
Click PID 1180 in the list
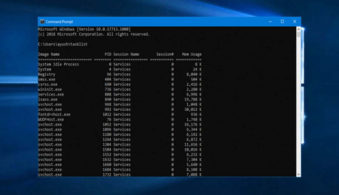[x=107, y=135]
